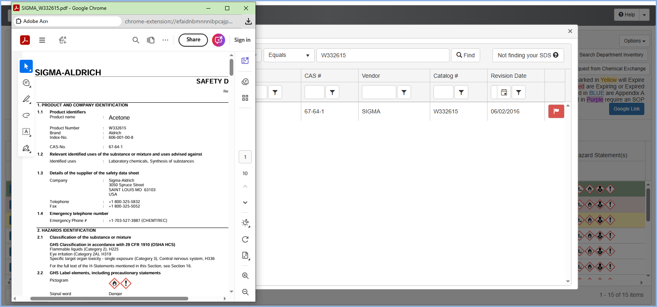Select the add comment tool
The height and width of the screenshot is (307, 657).
pos(26,83)
